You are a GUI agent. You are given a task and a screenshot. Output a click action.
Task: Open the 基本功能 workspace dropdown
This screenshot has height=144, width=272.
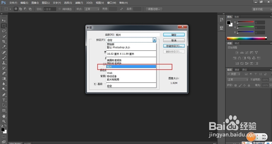(x=261, y=9)
